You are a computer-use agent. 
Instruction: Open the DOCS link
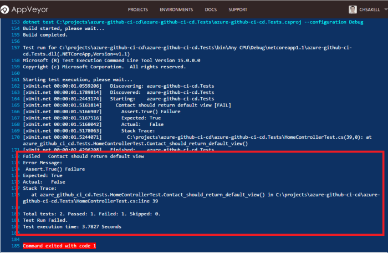pos(211,10)
